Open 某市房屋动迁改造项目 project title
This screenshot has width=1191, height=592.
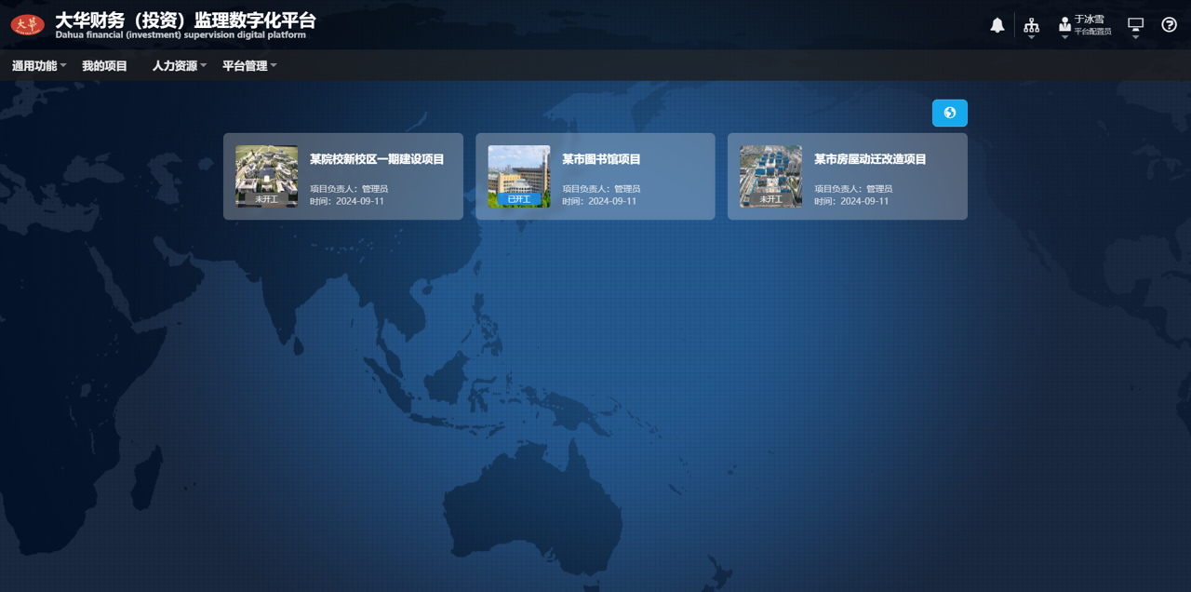tap(870, 159)
